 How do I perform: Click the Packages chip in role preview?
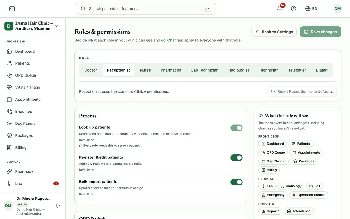pyautogui.click(x=304, y=161)
